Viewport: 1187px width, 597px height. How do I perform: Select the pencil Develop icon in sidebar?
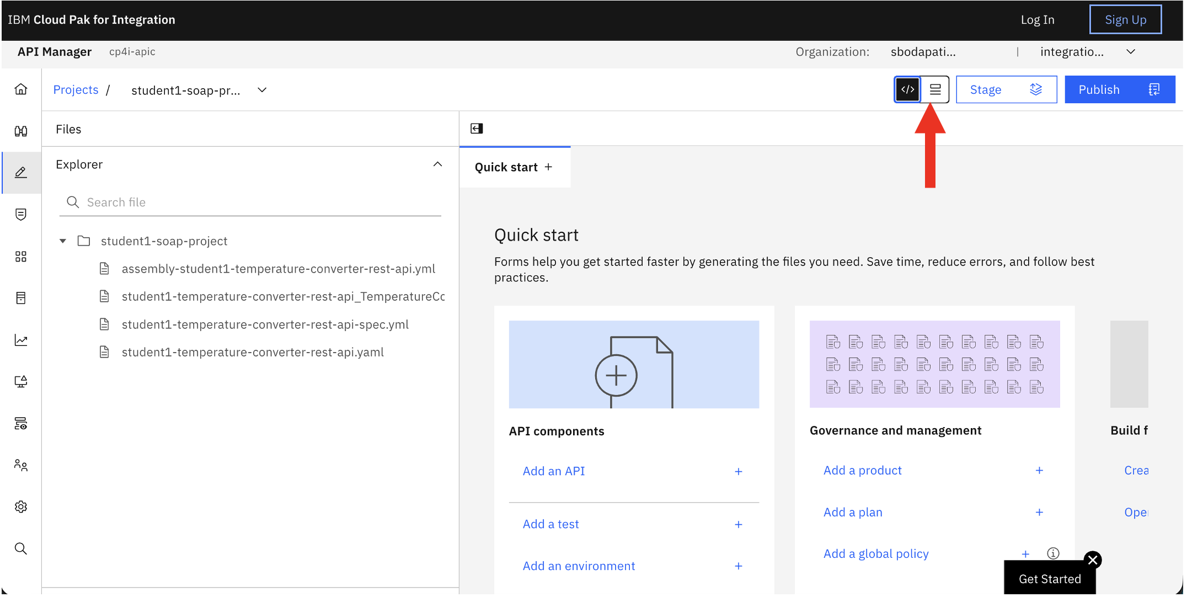[x=21, y=173]
